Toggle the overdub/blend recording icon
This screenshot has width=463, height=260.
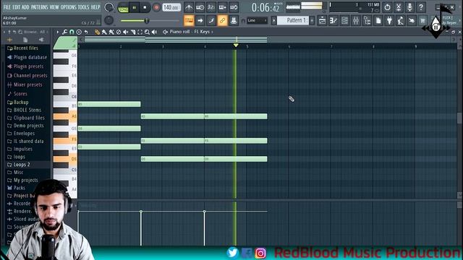pyautogui.click(x=222, y=7)
